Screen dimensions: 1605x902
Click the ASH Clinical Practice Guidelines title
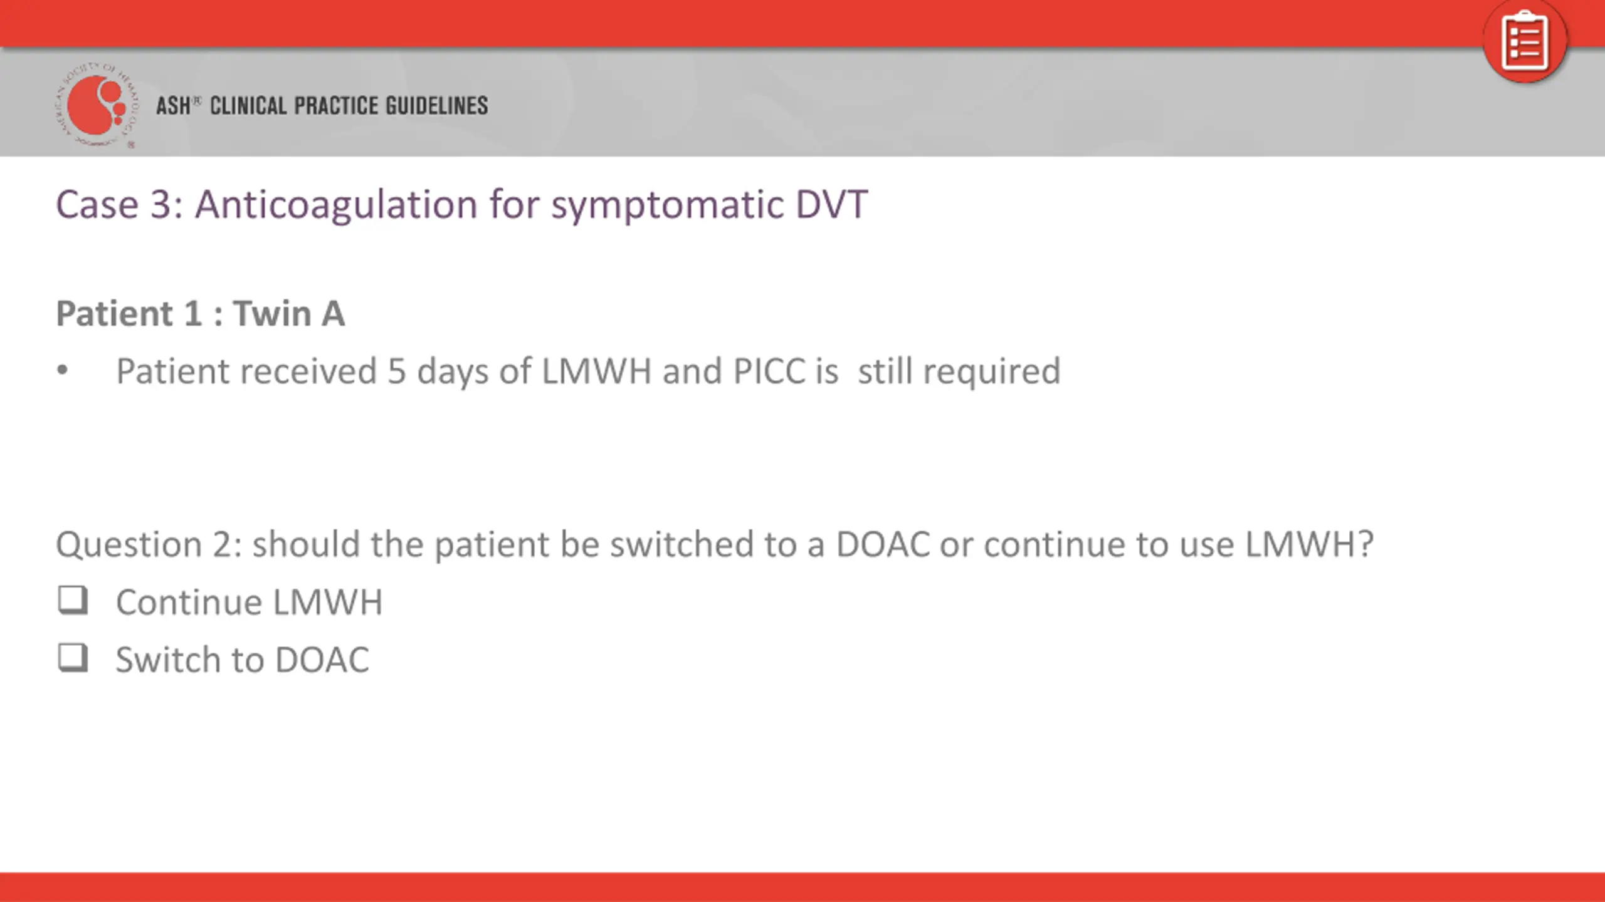coord(322,106)
